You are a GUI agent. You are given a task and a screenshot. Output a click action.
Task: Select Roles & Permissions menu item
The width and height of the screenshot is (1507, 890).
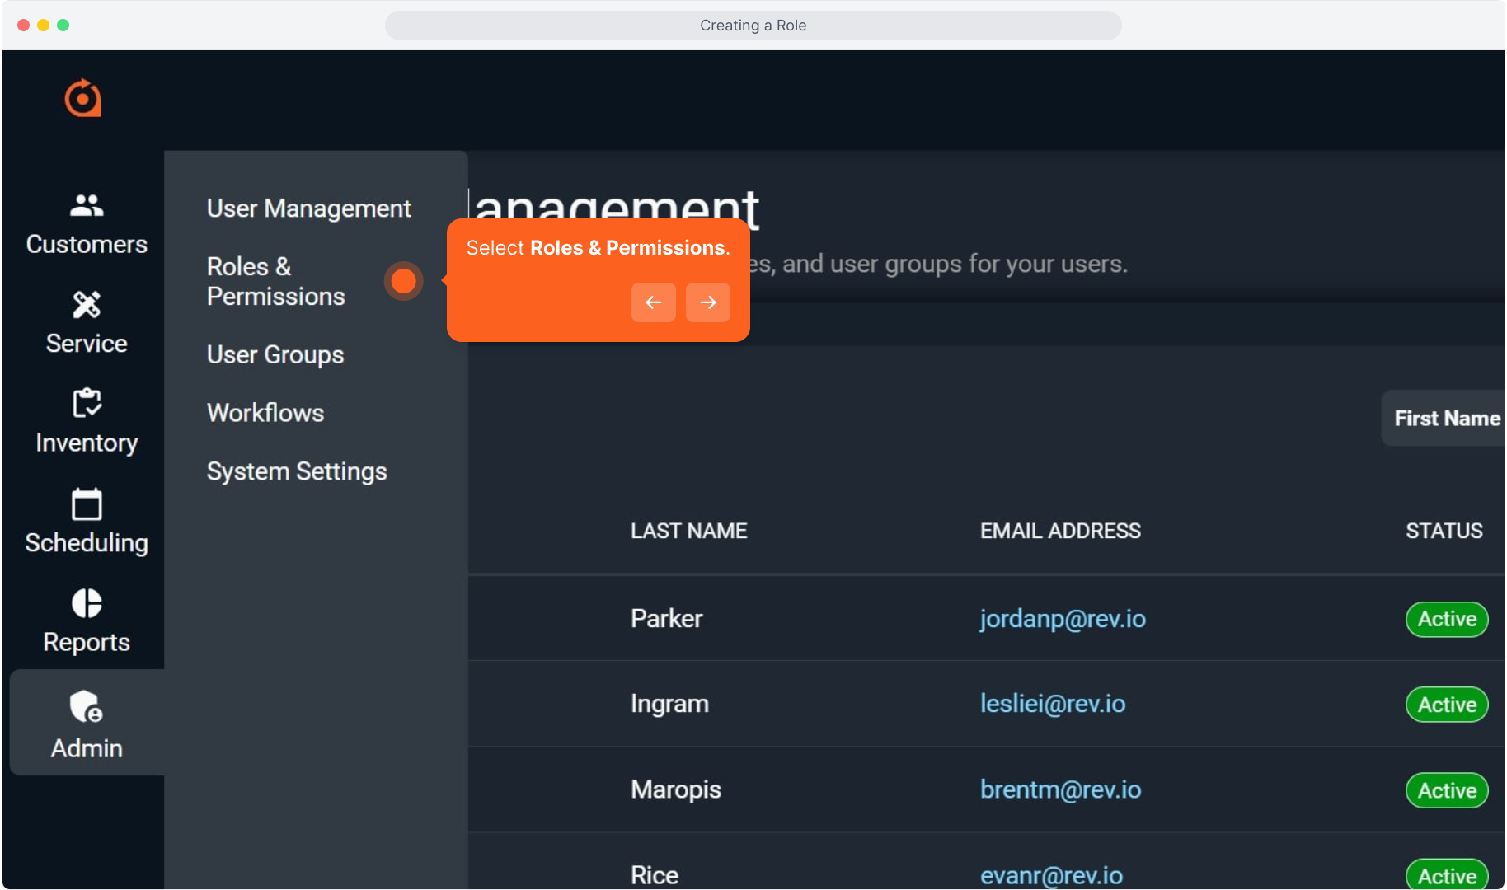point(275,281)
